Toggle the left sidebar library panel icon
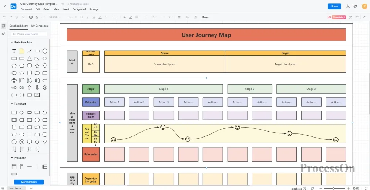The height and width of the screenshot is (190, 370). pos(3,26)
